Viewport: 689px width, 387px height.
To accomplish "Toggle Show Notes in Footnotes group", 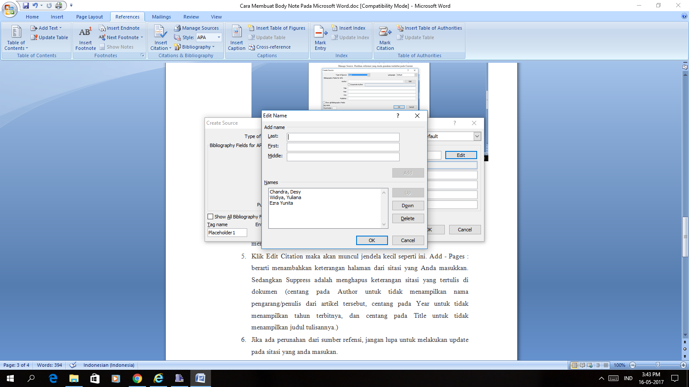I will [118, 46].
